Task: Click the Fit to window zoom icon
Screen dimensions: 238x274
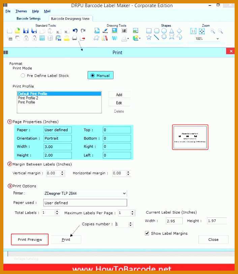Action: click(202, 31)
